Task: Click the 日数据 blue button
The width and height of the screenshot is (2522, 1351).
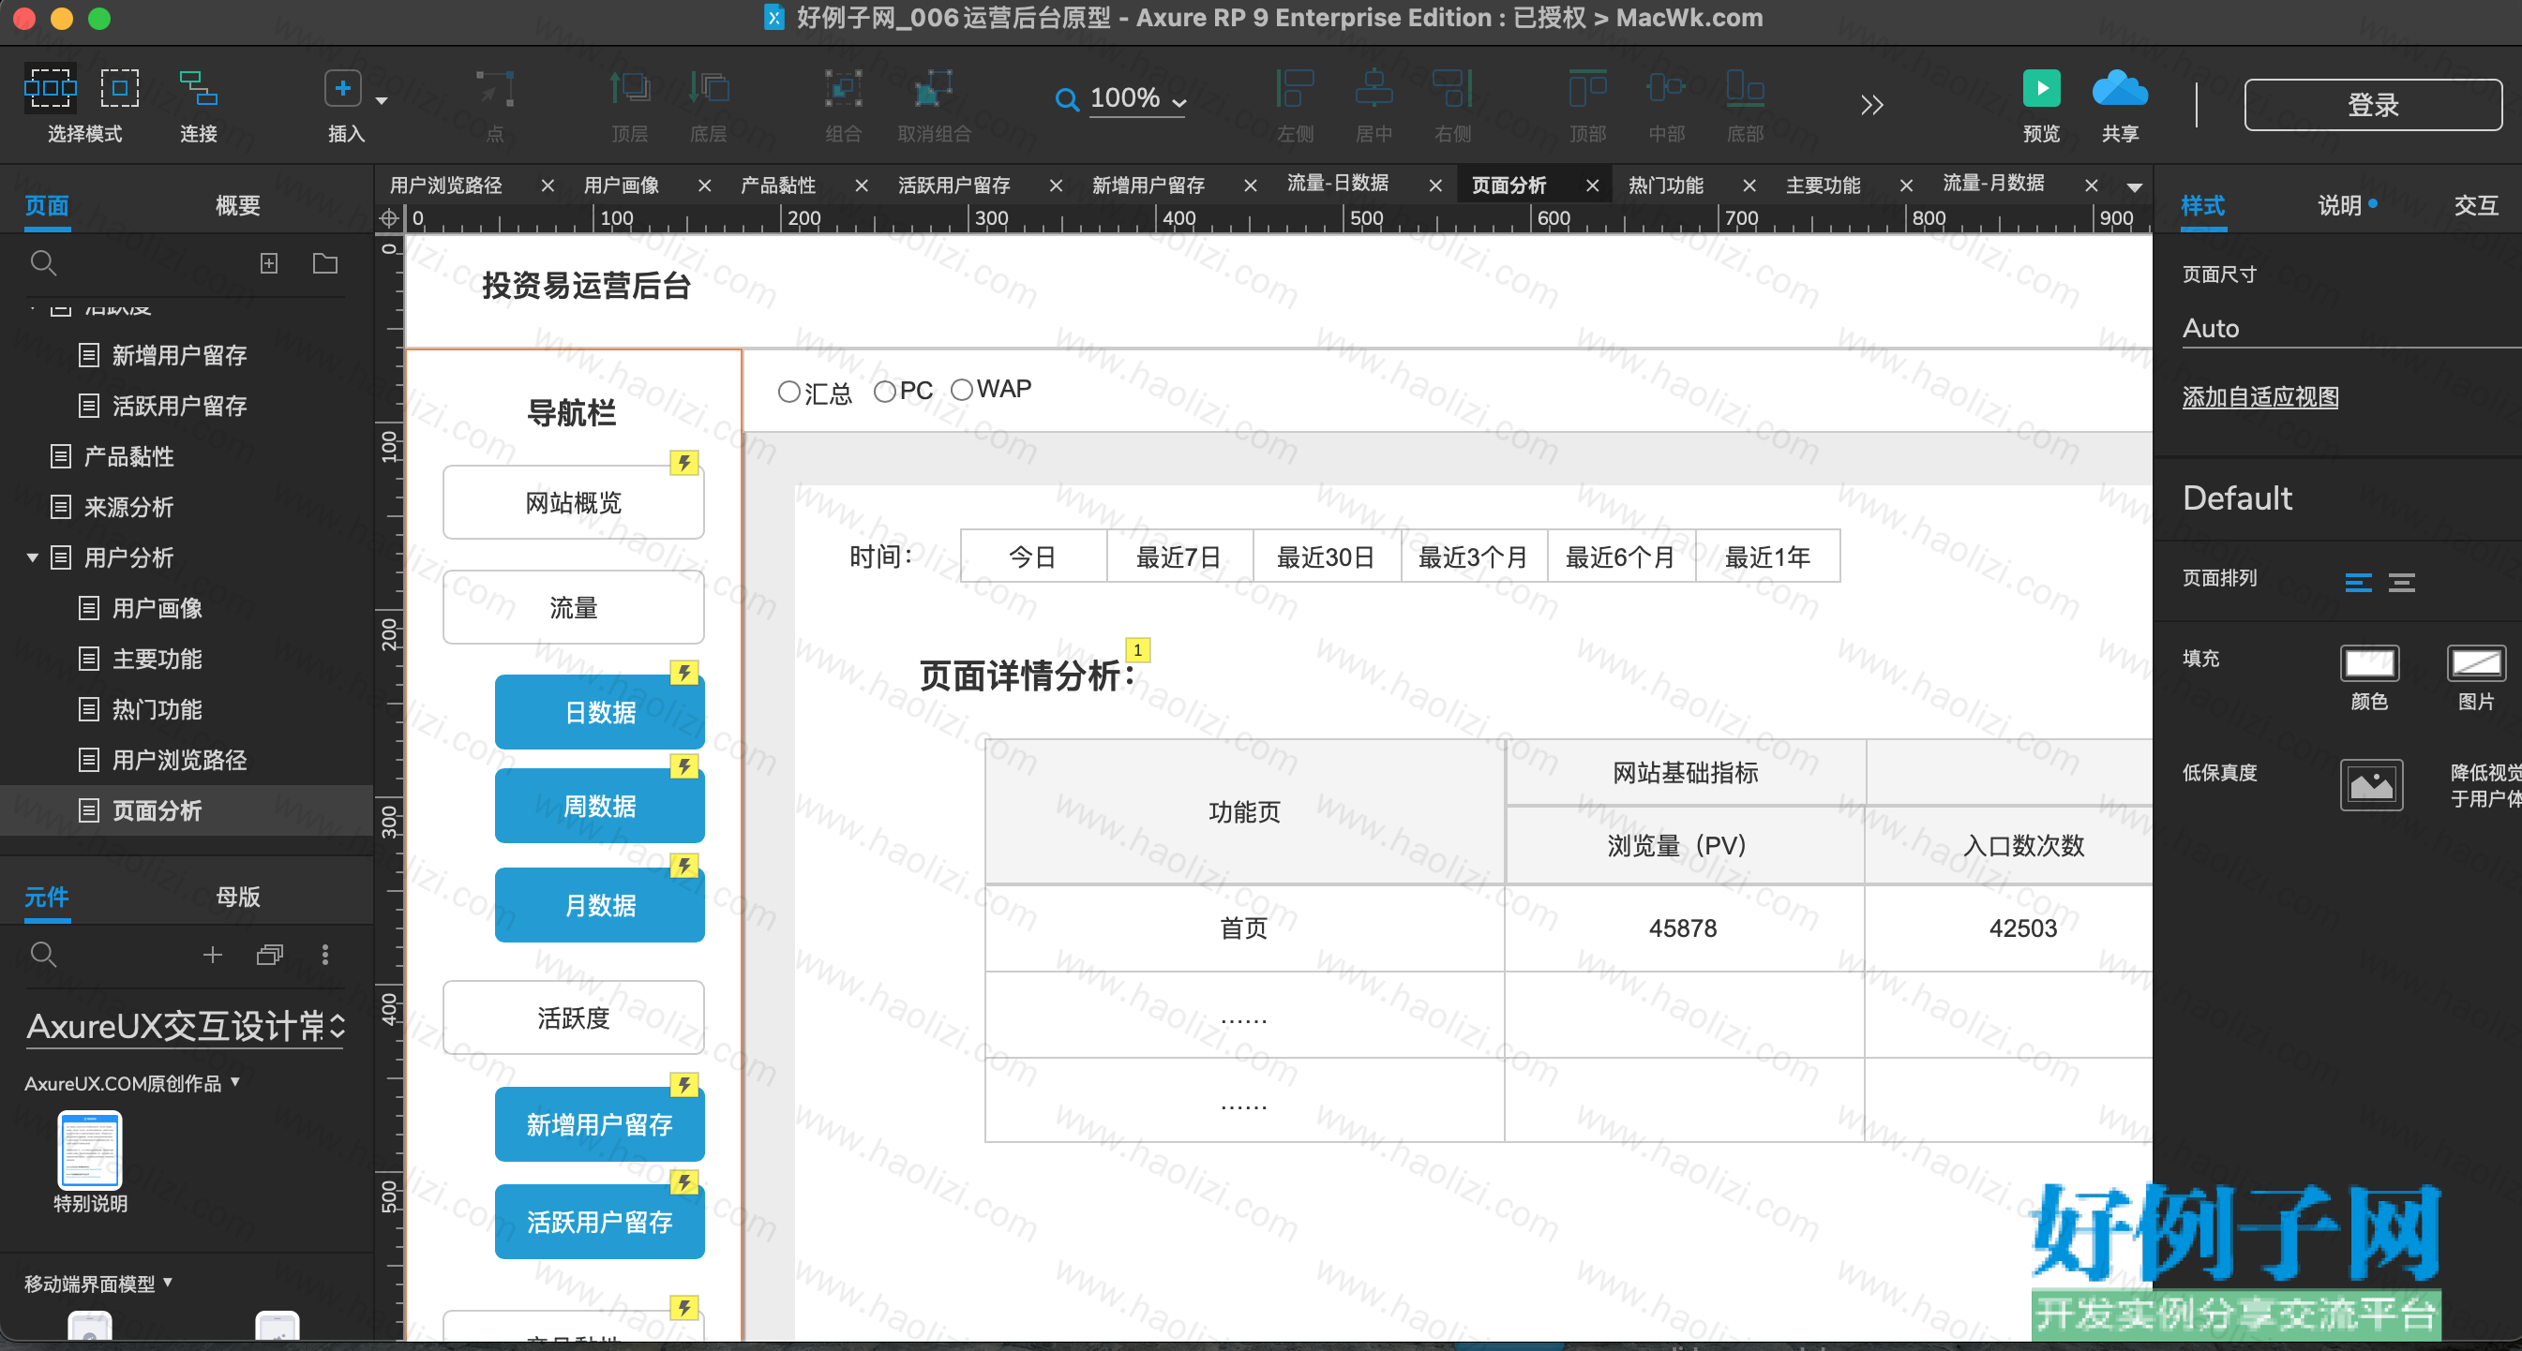Action: [600, 712]
